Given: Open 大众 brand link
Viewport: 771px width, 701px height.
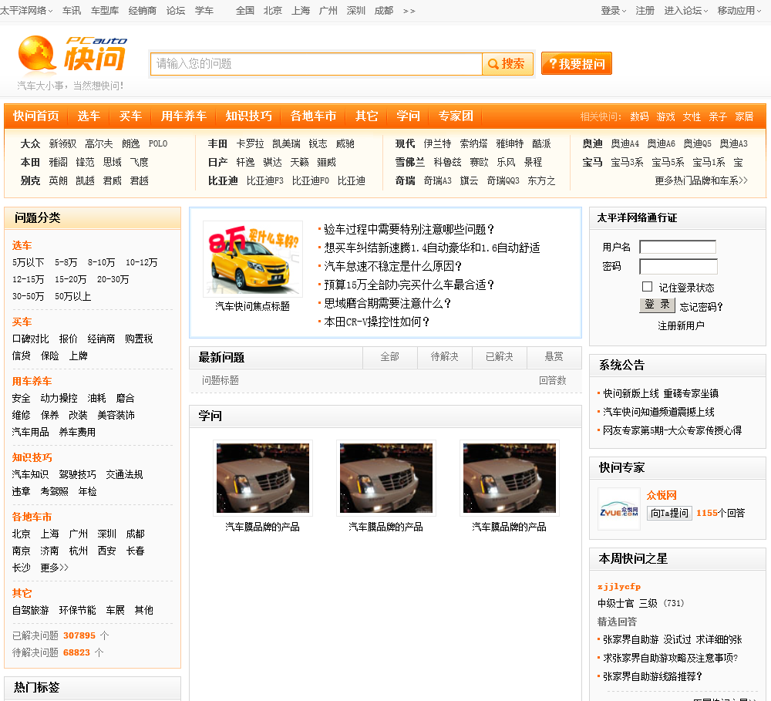Looking at the screenshot, I should [x=30, y=143].
